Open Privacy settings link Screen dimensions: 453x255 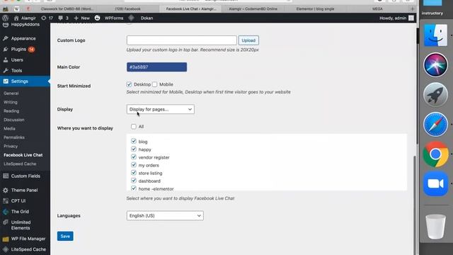tap(11, 147)
